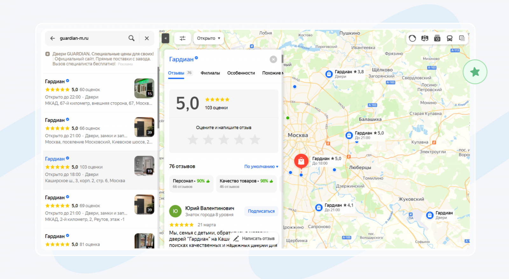Click the Люберцы label on the map
Screen dimensions: 509x279
coord(360,167)
